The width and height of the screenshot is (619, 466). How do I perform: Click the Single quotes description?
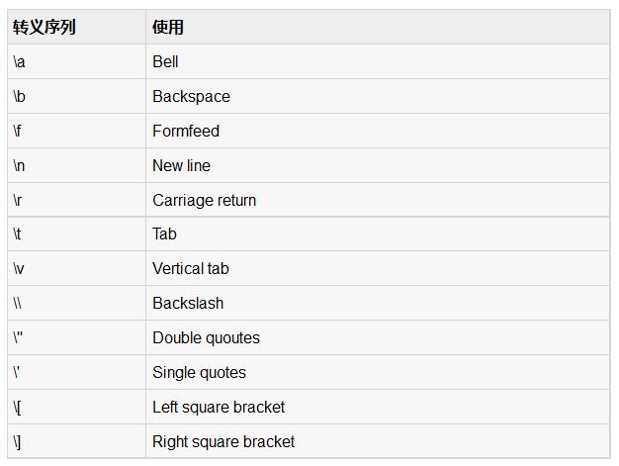[x=199, y=372]
